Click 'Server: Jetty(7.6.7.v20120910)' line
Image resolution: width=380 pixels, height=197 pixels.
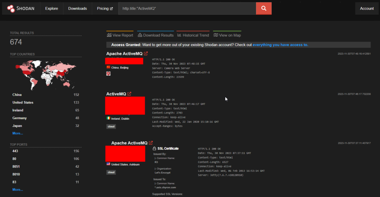220,175
